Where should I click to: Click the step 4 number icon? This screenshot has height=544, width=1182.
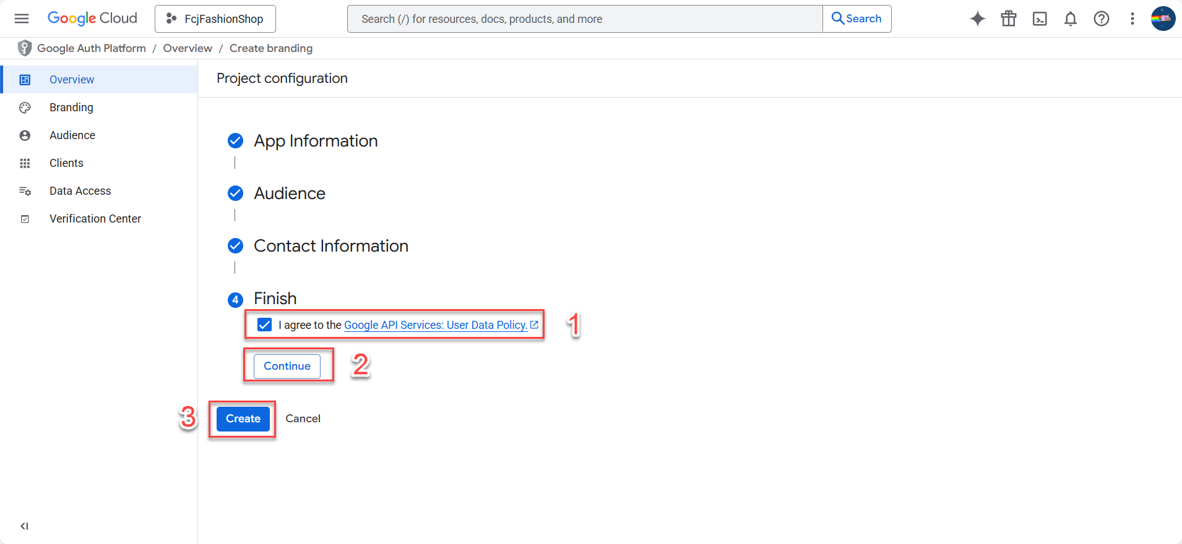pyautogui.click(x=235, y=300)
